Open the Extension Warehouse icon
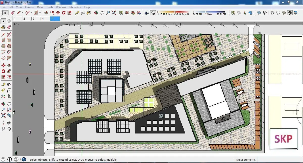303x163 pixels. pyautogui.click(x=133, y=13)
